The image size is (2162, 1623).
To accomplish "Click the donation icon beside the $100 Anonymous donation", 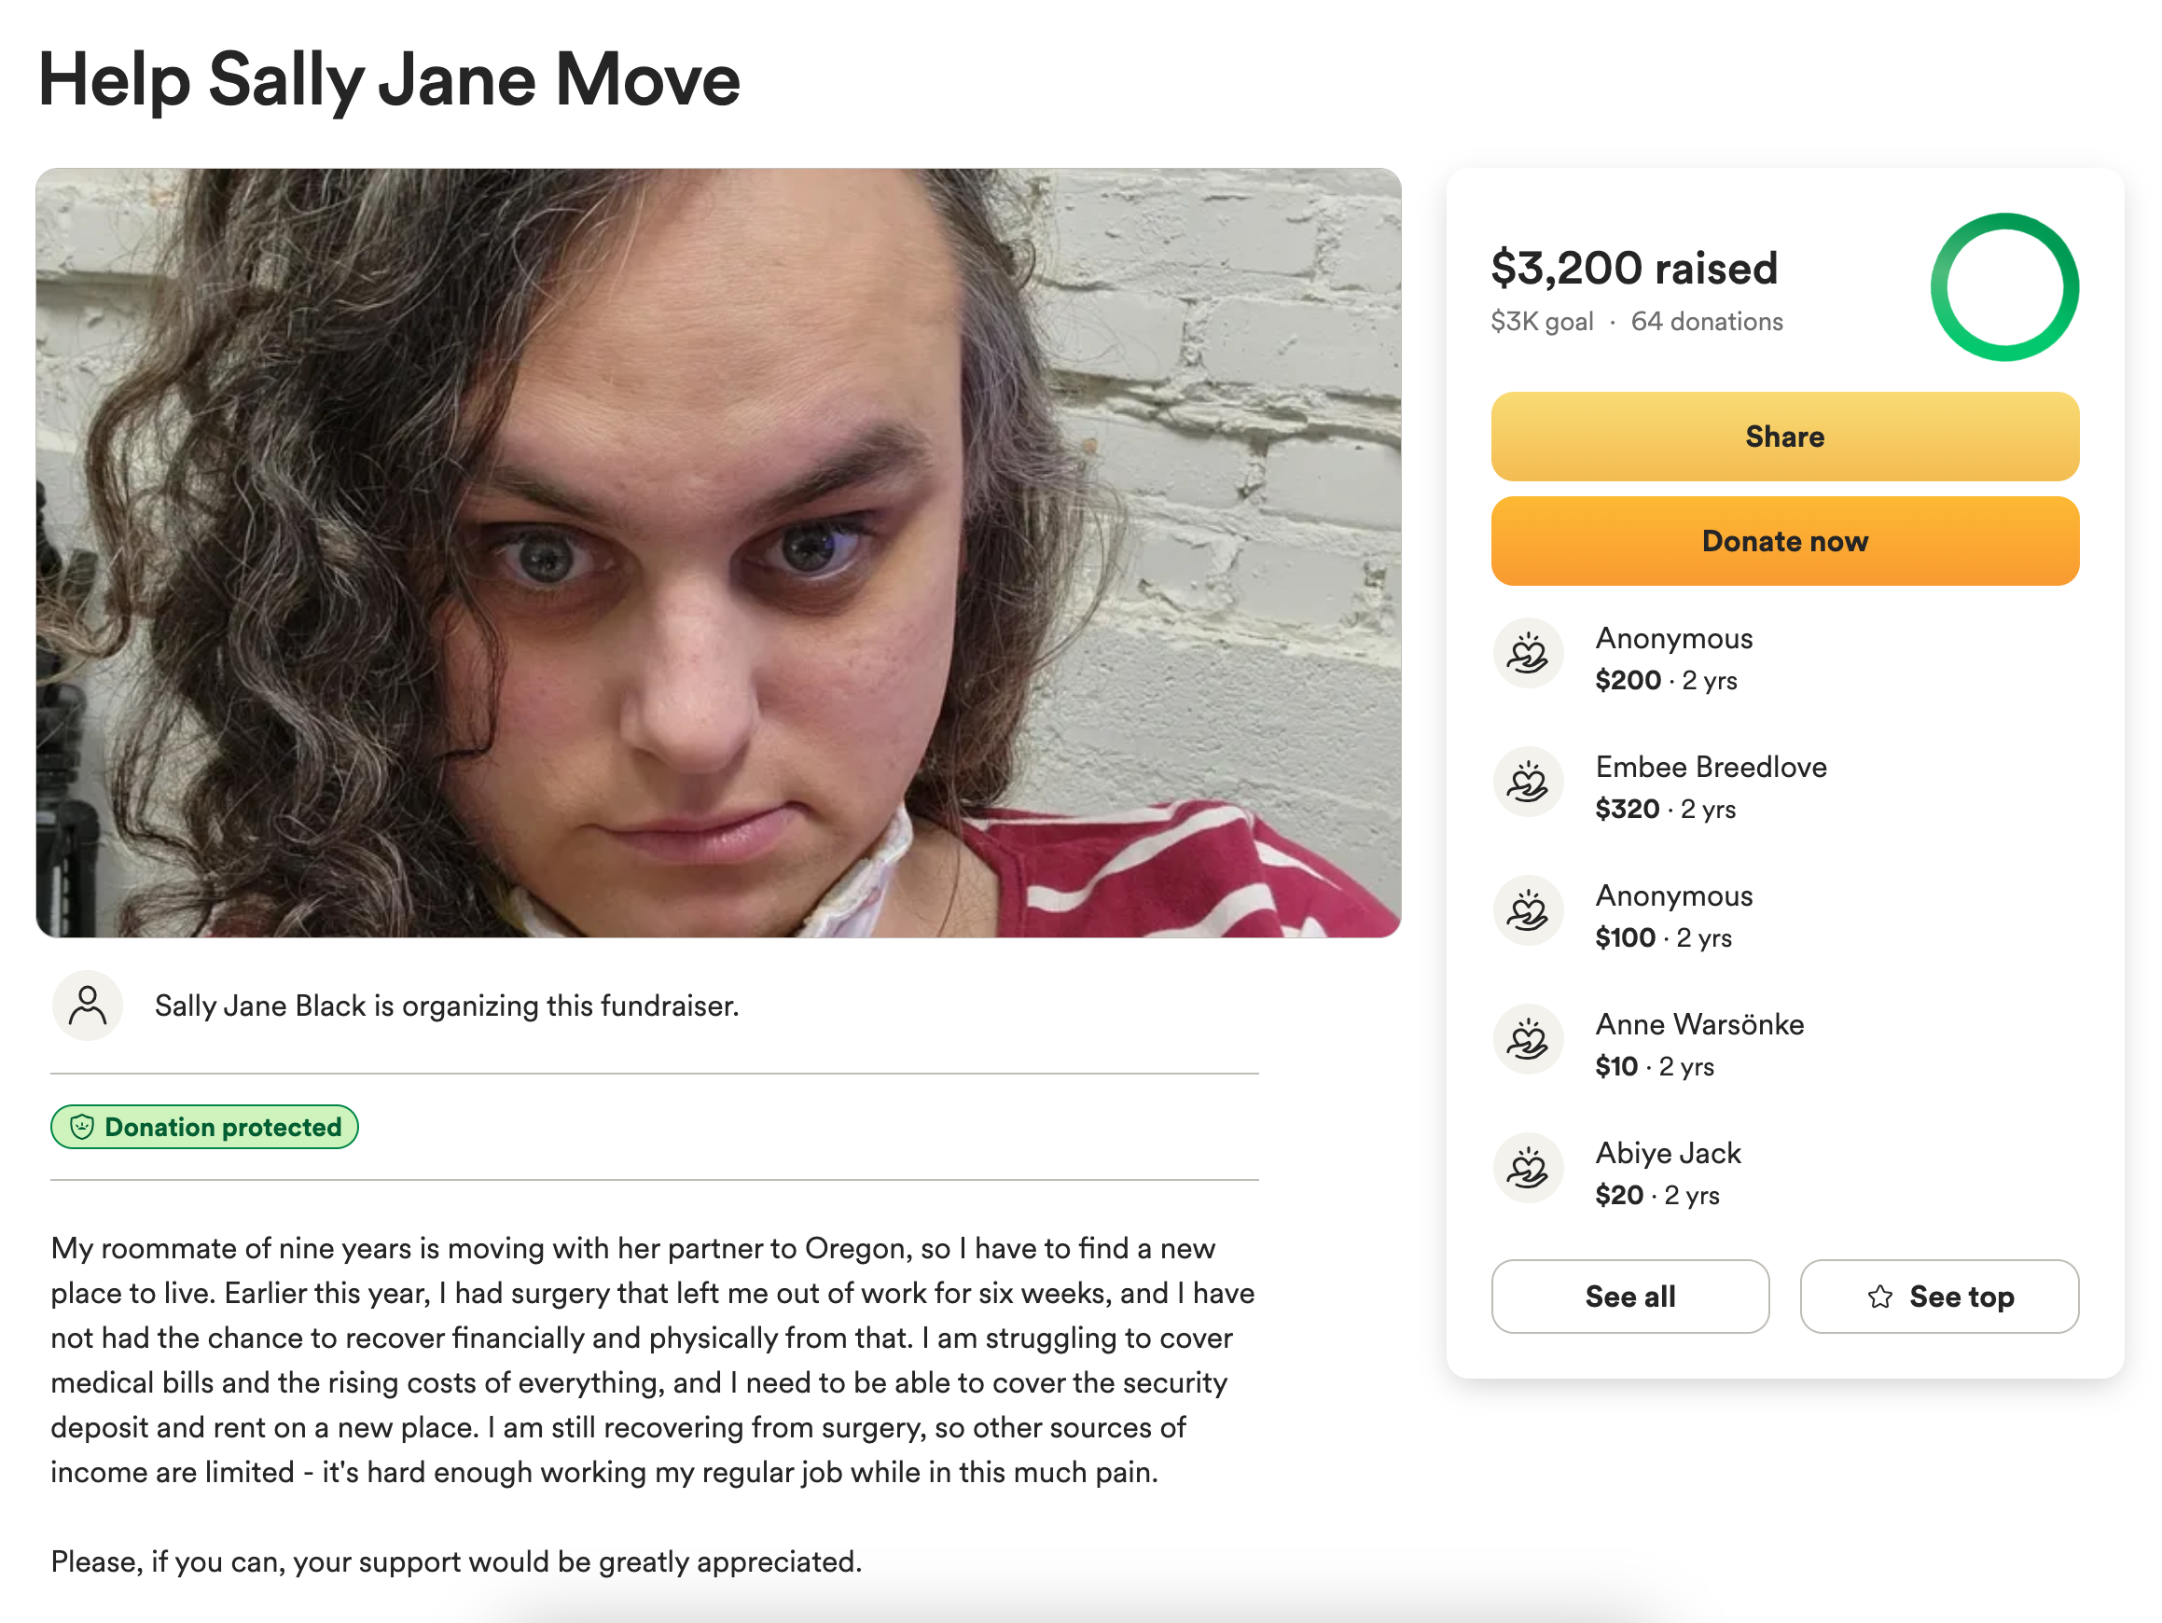I will tap(1528, 911).
